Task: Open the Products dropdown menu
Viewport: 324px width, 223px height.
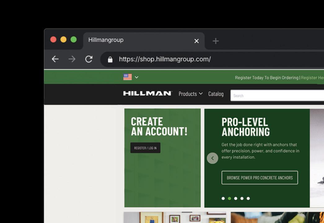Action: pyautogui.click(x=190, y=94)
